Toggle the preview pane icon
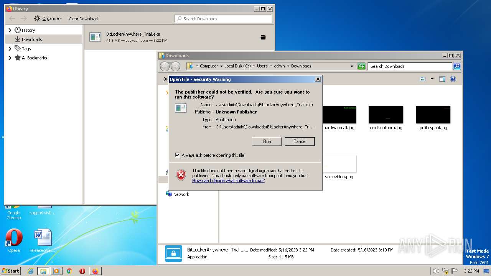This screenshot has width=491, height=276. (442, 79)
